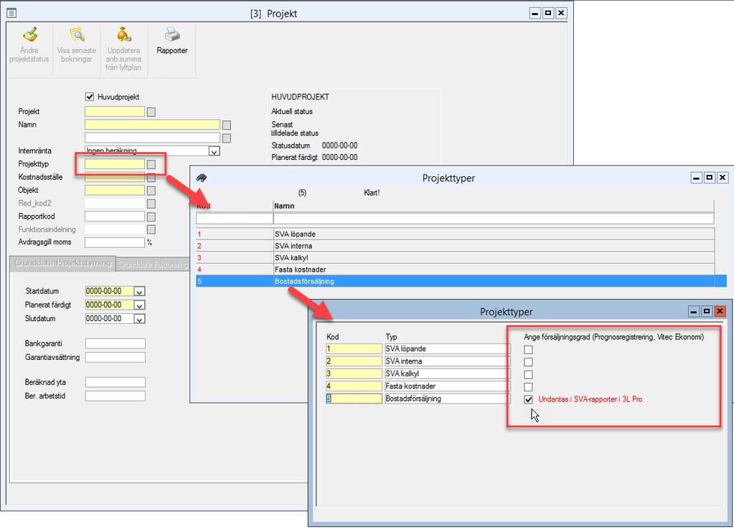Click the Bankgaranti input field

coord(115,343)
